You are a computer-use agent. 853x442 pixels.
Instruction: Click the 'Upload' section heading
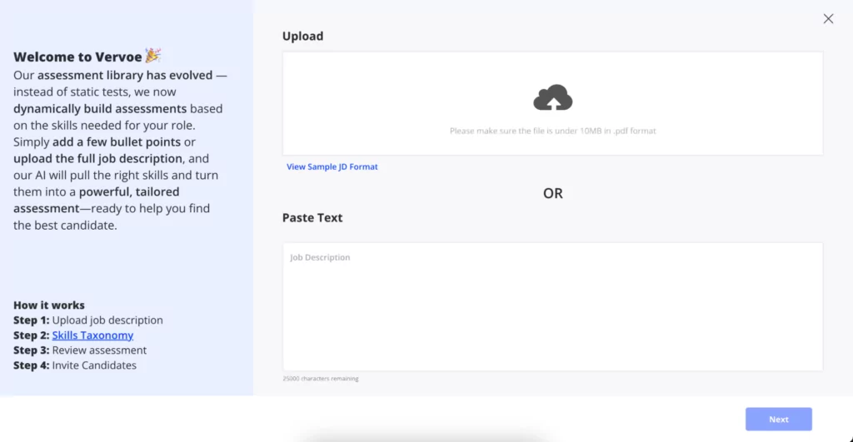302,36
